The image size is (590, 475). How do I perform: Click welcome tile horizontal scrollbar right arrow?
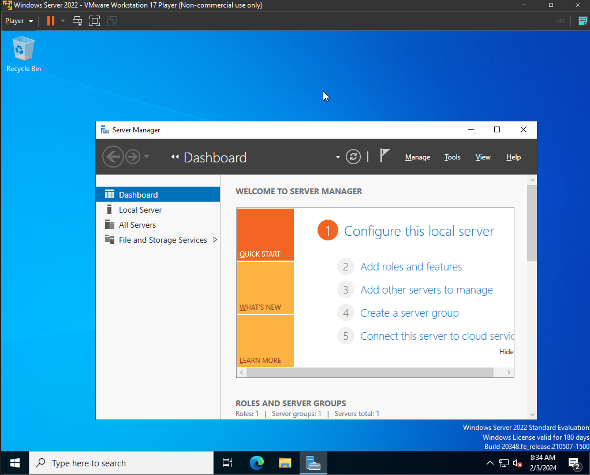tap(509, 372)
